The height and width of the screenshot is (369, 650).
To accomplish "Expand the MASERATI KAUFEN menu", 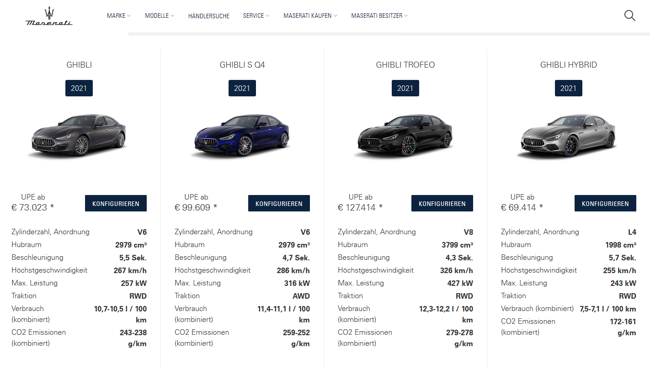I will tap(310, 16).
